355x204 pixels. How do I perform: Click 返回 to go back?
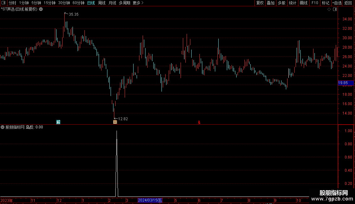348,3
